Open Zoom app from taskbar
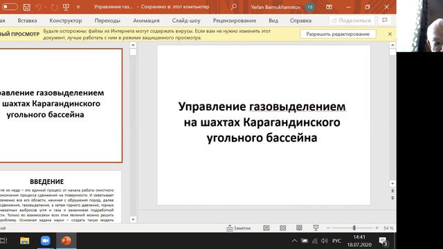 [x=45, y=241]
